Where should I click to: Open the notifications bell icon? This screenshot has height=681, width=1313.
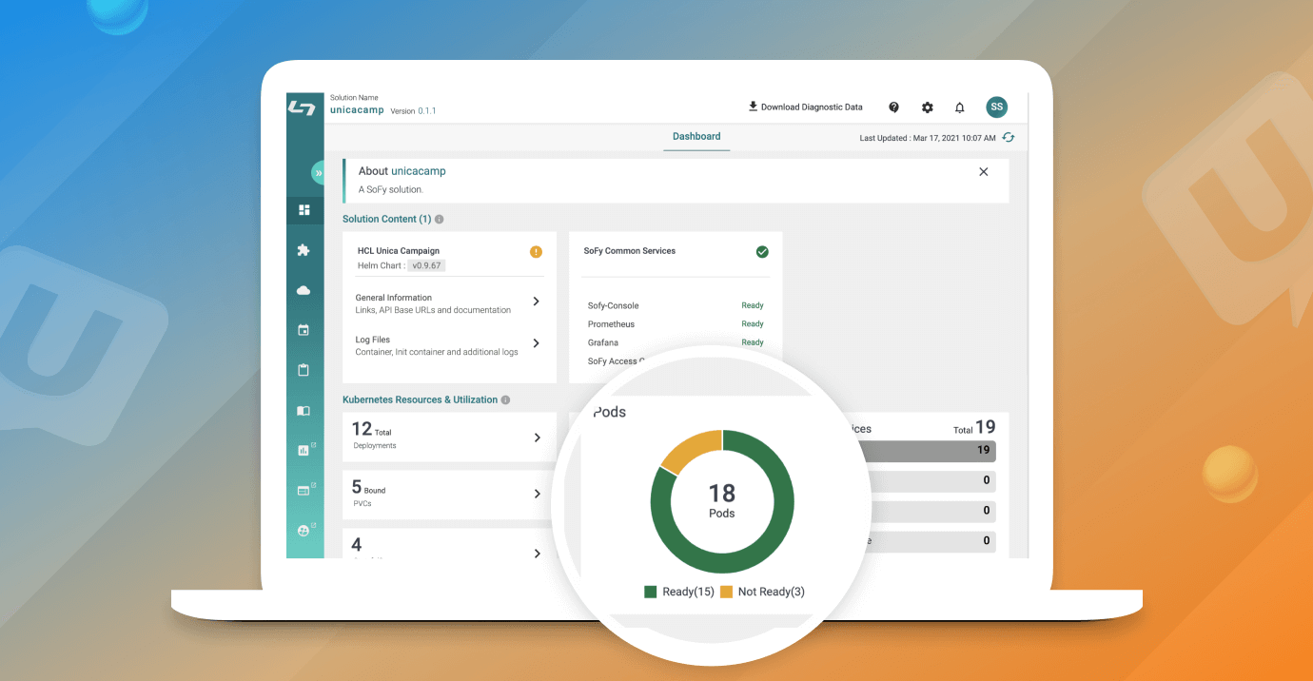pos(960,107)
